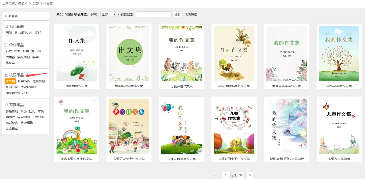Image resolution: width=365 pixels, height=179 pixels.
Task: Open 手绘动物小清新作文集 template thumbnail
Action: coord(234,53)
